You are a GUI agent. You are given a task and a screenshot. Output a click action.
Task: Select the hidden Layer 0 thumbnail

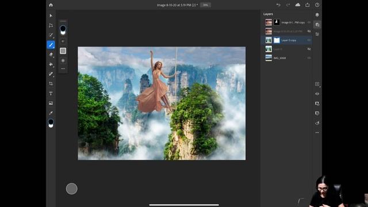269,49
